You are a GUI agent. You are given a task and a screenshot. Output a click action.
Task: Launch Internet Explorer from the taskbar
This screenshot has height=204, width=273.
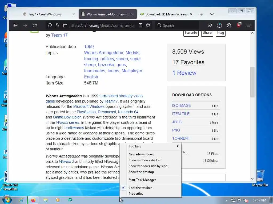tap(21, 200)
